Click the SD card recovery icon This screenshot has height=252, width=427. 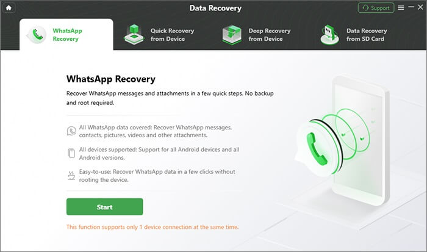click(x=330, y=35)
